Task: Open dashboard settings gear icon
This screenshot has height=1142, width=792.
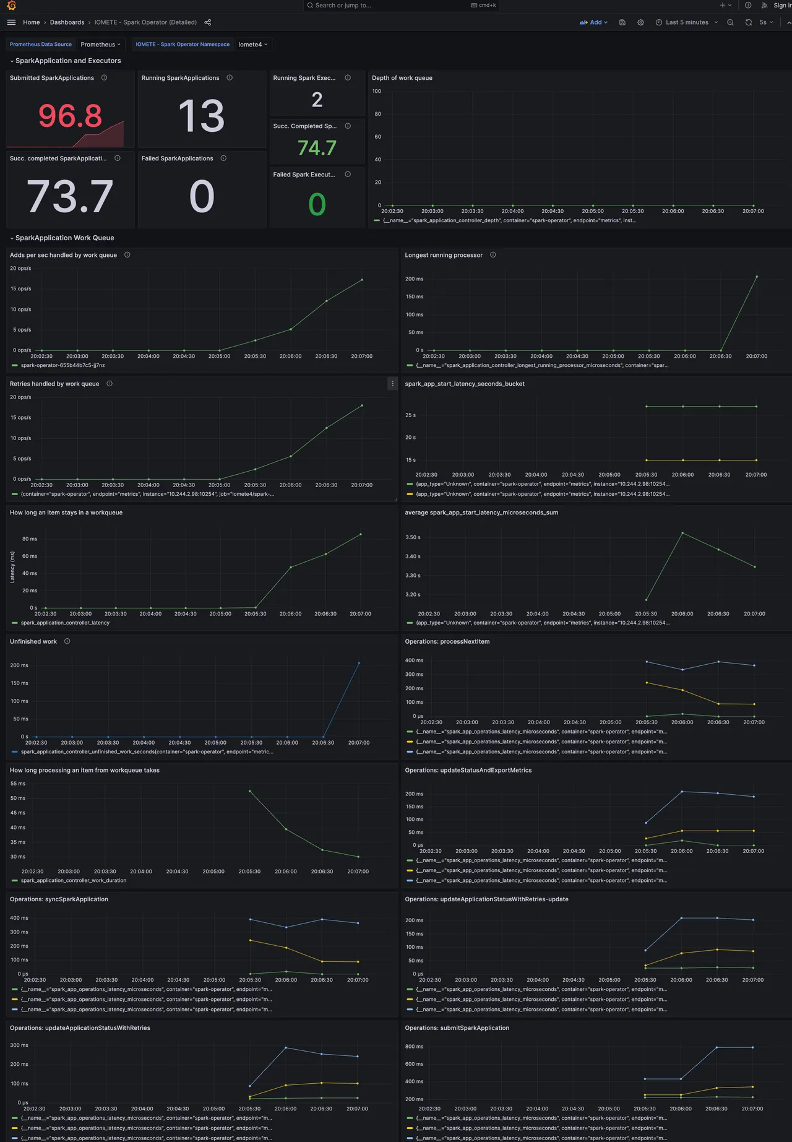Action: (640, 22)
